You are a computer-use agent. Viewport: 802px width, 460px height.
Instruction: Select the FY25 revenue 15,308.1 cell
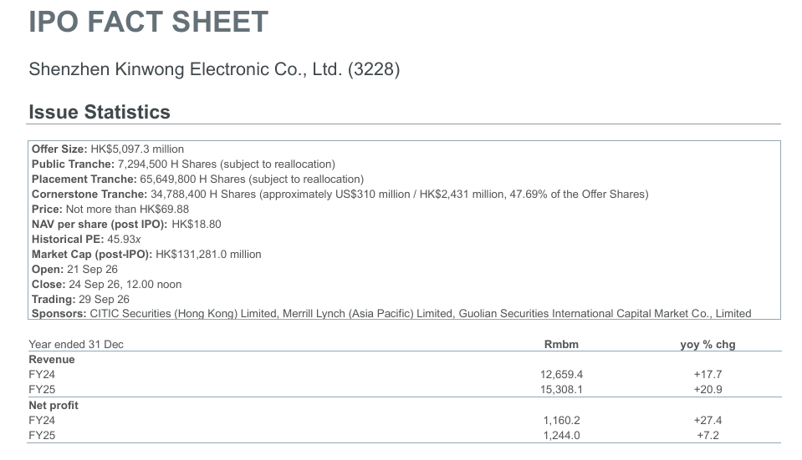point(561,390)
